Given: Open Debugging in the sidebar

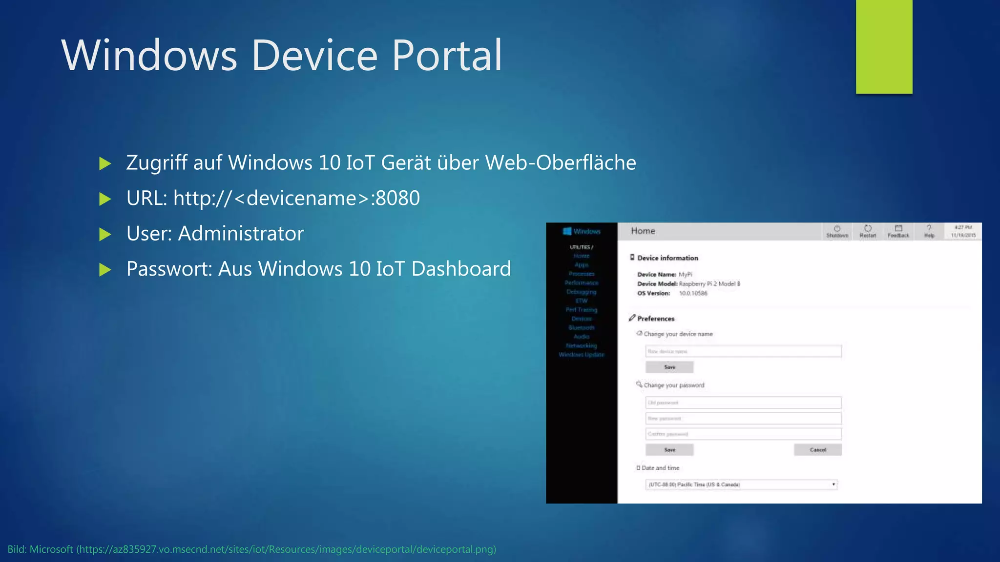Looking at the screenshot, I should tap(582, 292).
